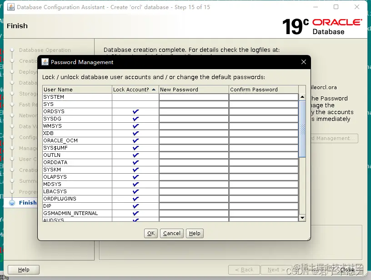
Task: Click the New Password column header
Action: click(x=194, y=90)
